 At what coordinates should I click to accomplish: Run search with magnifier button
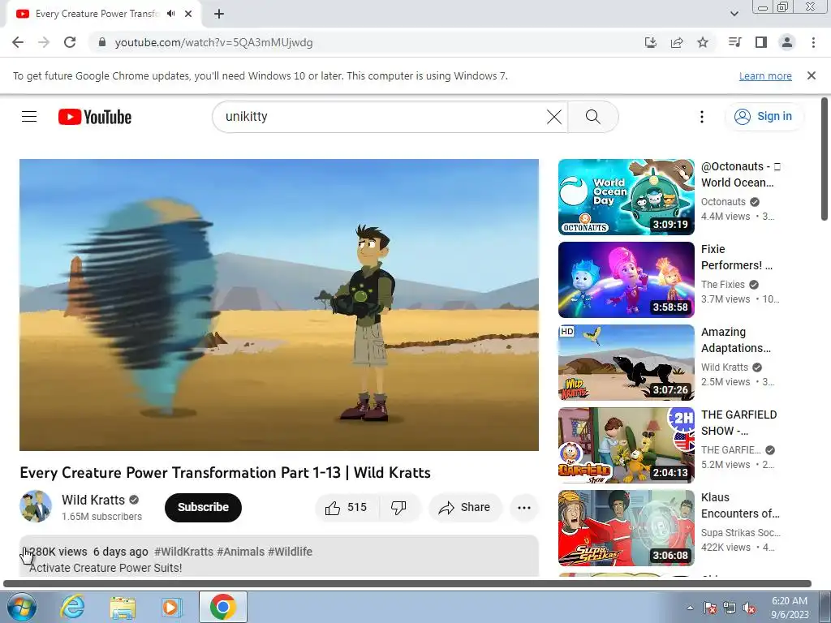coord(593,117)
